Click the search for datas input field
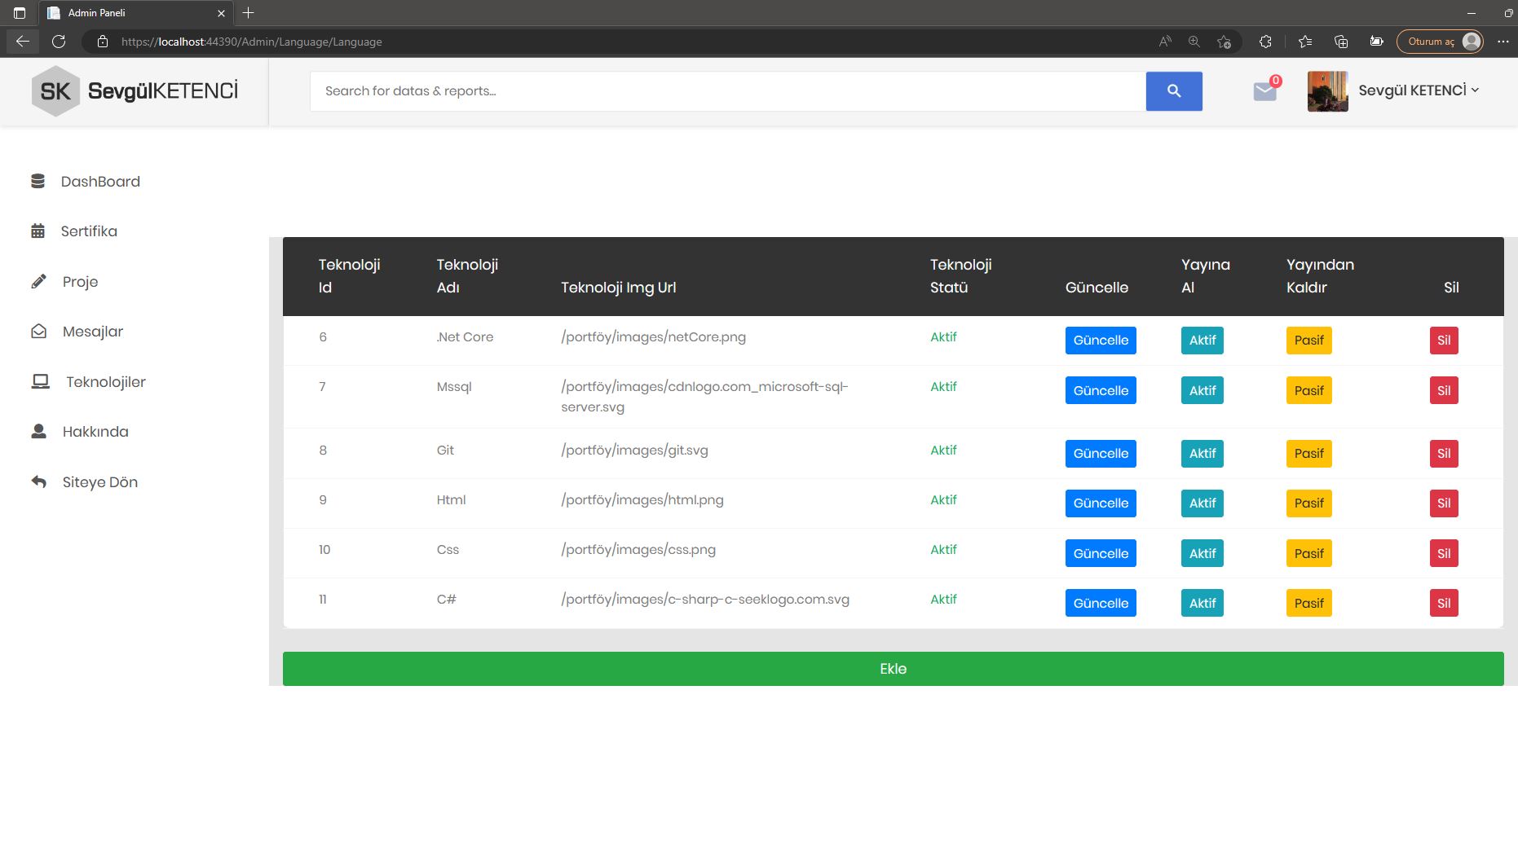 pos(727,91)
